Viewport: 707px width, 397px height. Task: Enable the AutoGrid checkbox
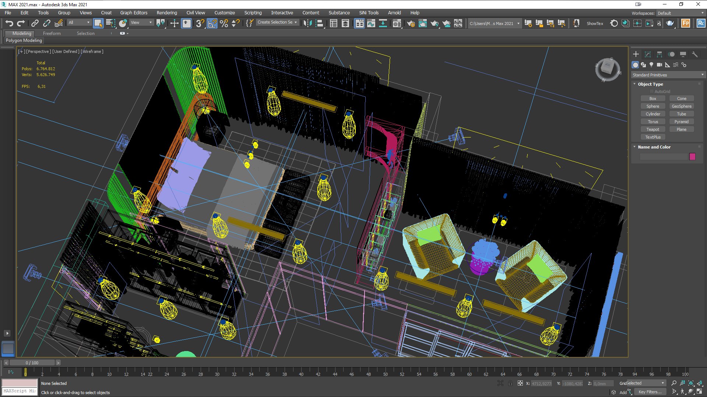point(651,92)
